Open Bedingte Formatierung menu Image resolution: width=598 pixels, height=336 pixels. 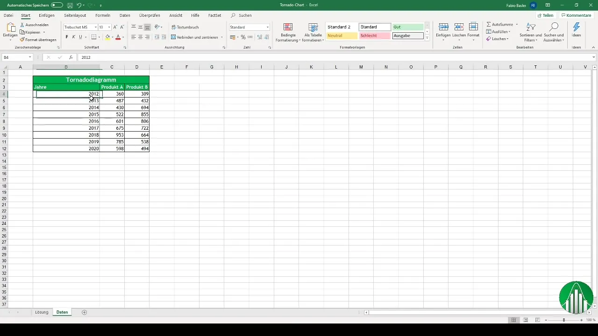288,32
